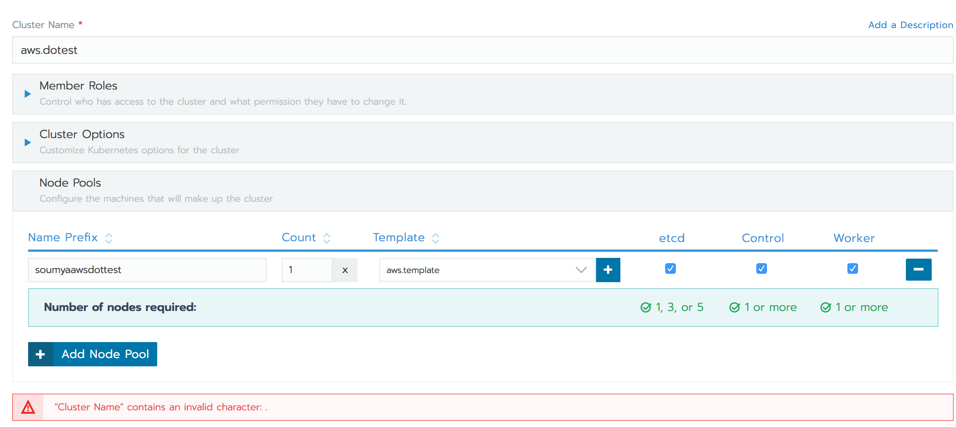Uncheck the Worker role checkbox
This screenshot has height=427, width=956.
point(853,268)
